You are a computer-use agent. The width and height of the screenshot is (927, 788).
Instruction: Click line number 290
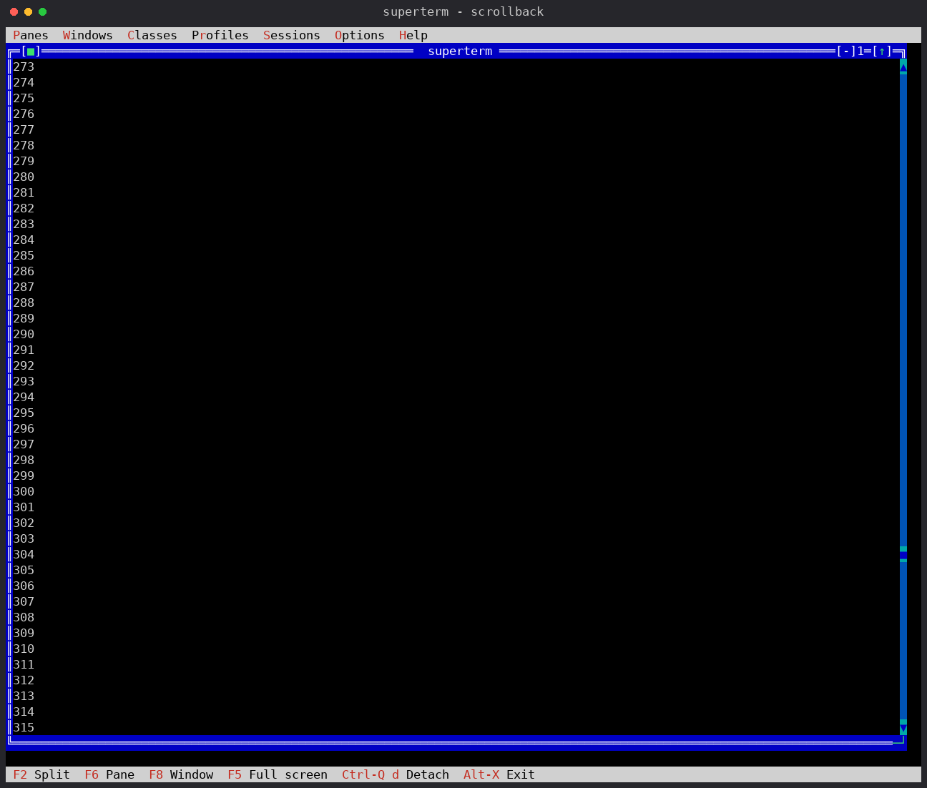click(24, 334)
